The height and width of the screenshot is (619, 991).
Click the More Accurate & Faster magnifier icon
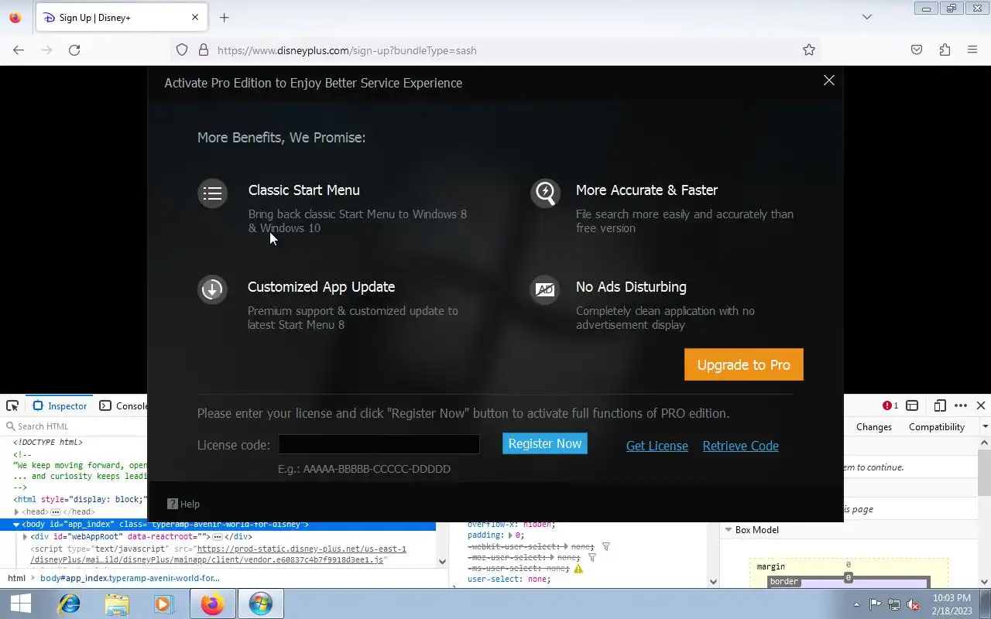point(545,193)
